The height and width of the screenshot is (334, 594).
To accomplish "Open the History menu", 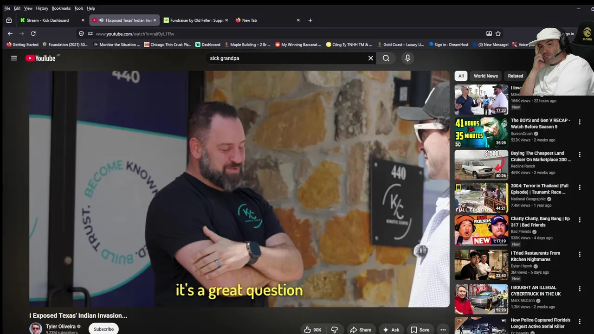I will 42,8.
